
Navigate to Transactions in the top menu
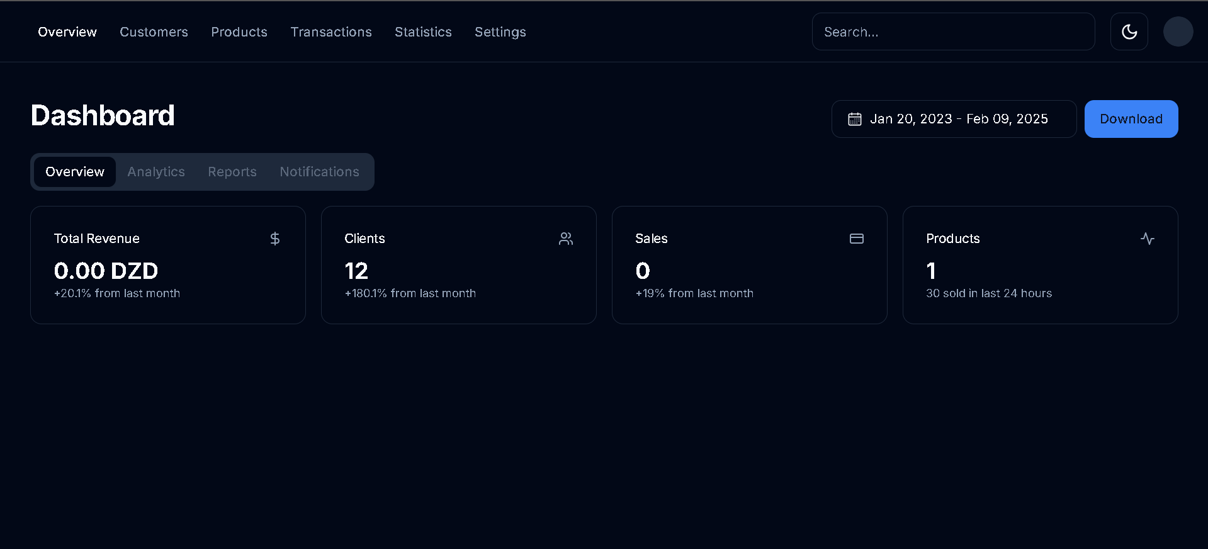pyautogui.click(x=331, y=32)
